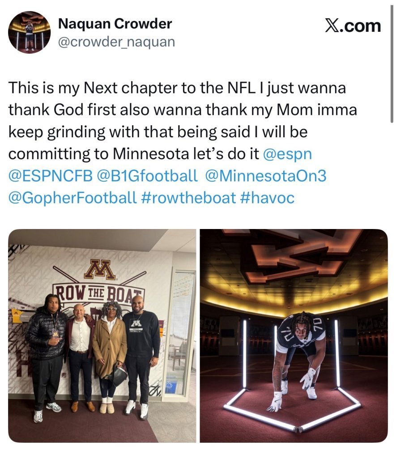Image resolution: width=396 pixels, height=458 pixels.
Task: Click the Naquan Crowder display name
Action: pyautogui.click(x=115, y=24)
